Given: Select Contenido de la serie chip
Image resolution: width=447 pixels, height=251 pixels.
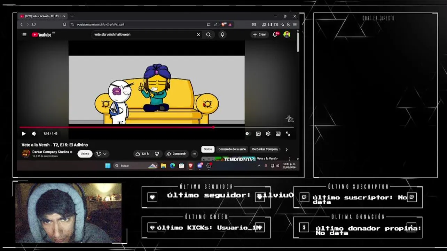Looking at the screenshot, I should (x=232, y=149).
